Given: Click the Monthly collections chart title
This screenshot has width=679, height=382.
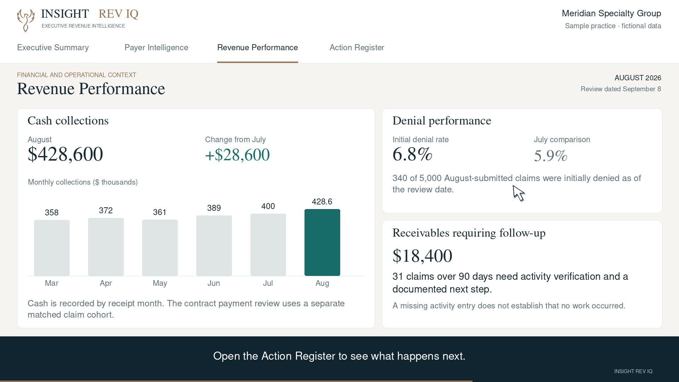Looking at the screenshot, I should click(83, 182).
